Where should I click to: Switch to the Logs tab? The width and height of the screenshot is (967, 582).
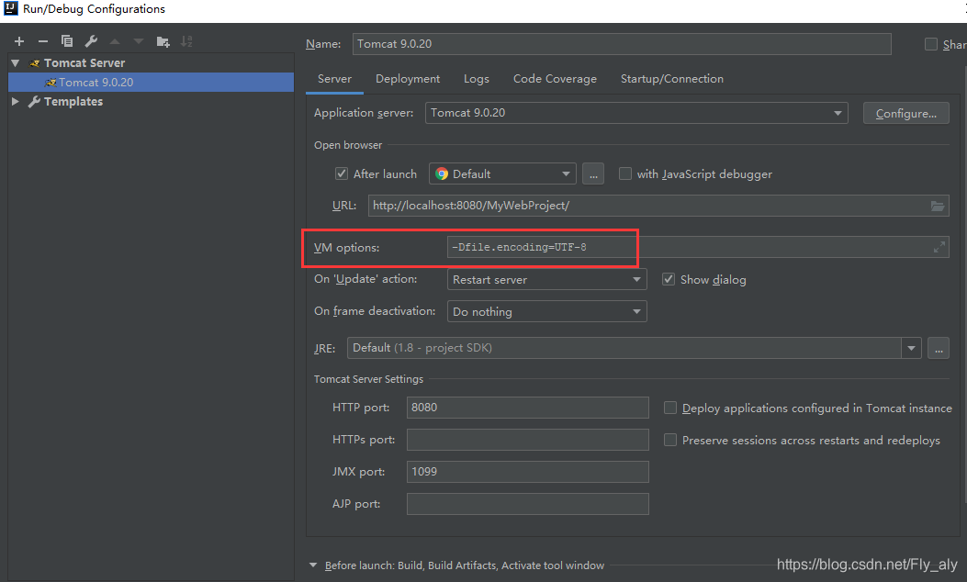pyautogui.click(x=476, y=79)
